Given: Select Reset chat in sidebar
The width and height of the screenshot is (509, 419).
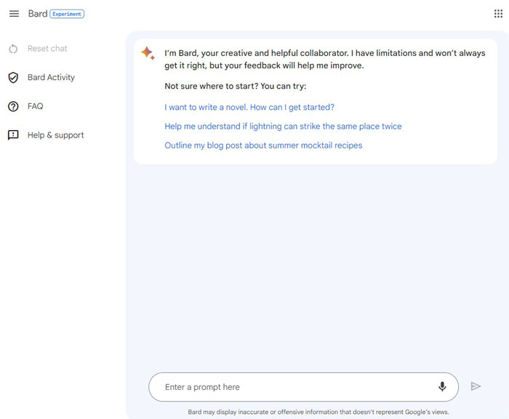Looking at the screenshot, I should (47, 49).
